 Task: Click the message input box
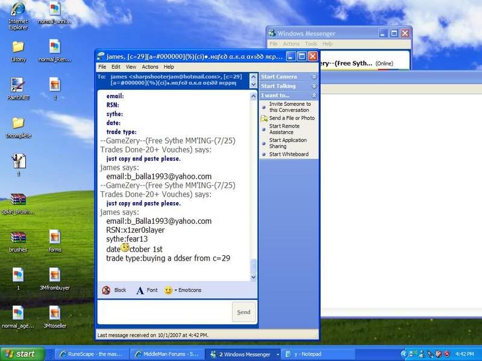164,312
